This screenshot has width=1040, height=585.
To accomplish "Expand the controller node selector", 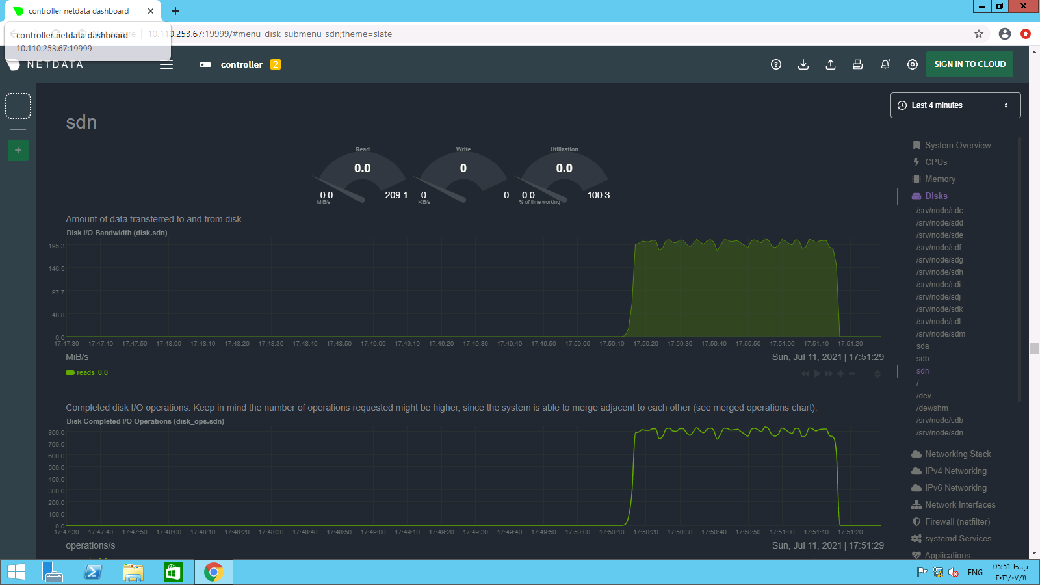I will (x=241, y=64).
